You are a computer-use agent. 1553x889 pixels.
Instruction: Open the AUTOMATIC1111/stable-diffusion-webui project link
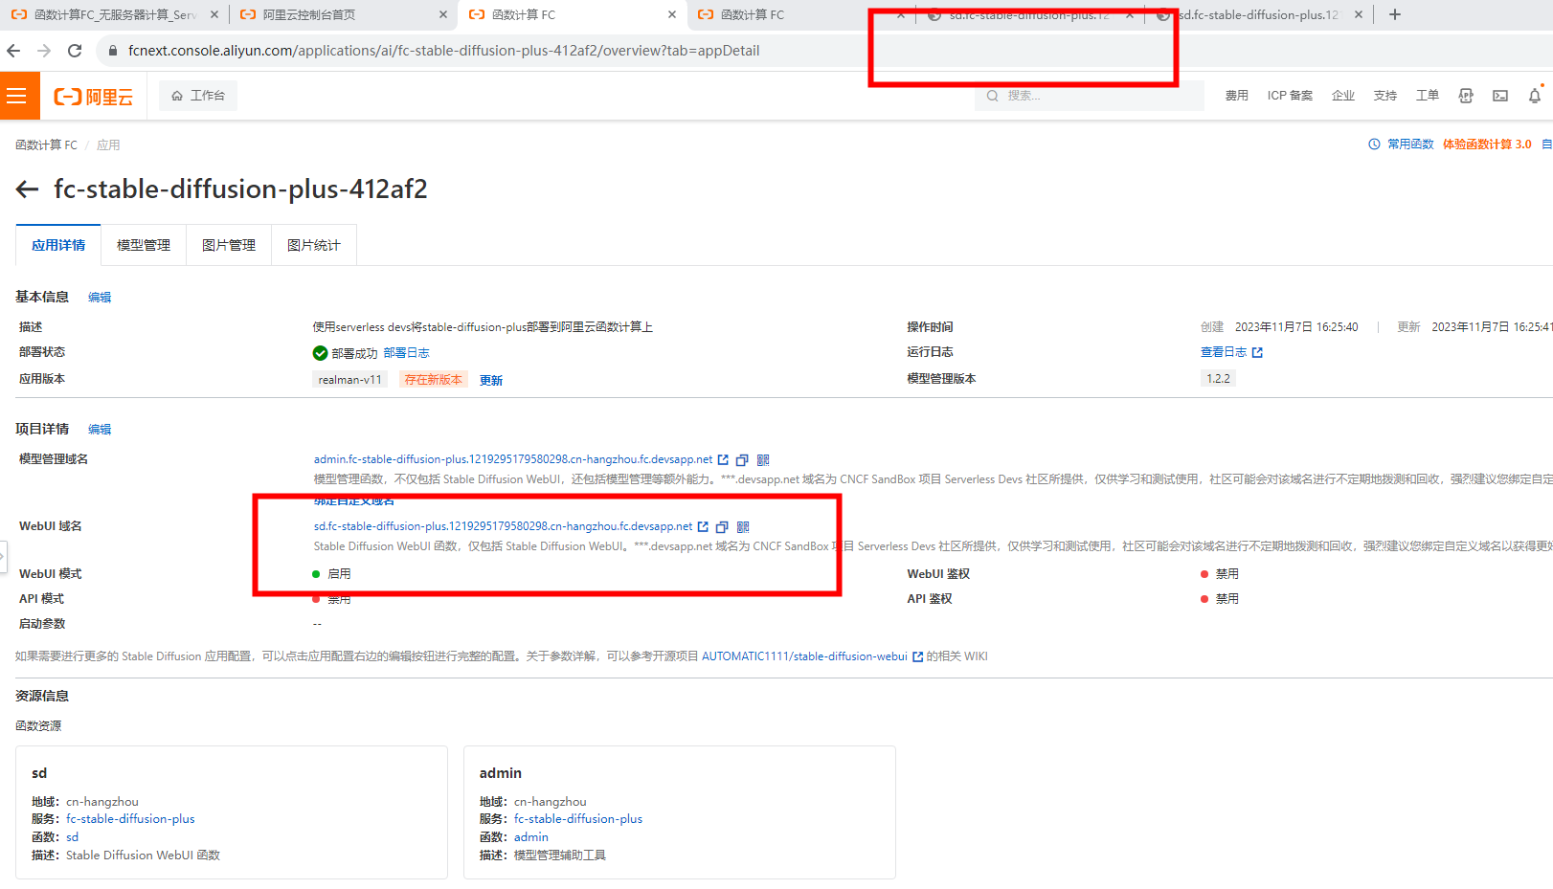point(804,656)
